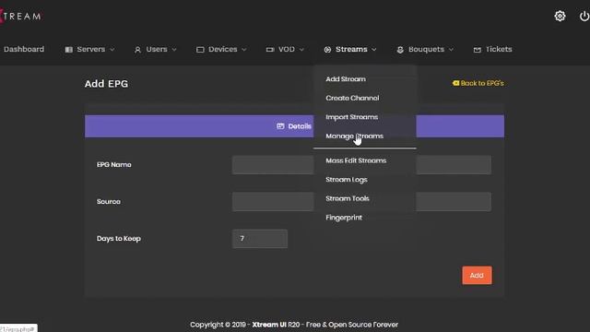
Task: Click the Xtream UI copyright text
Action: 294,325
